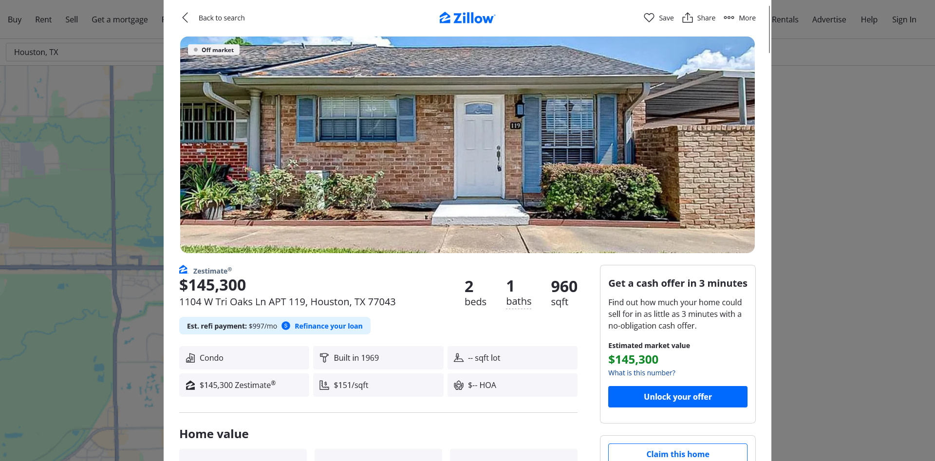Click the HOA hand-coin icon
935x461 pixels.
(x=459, y=385)
